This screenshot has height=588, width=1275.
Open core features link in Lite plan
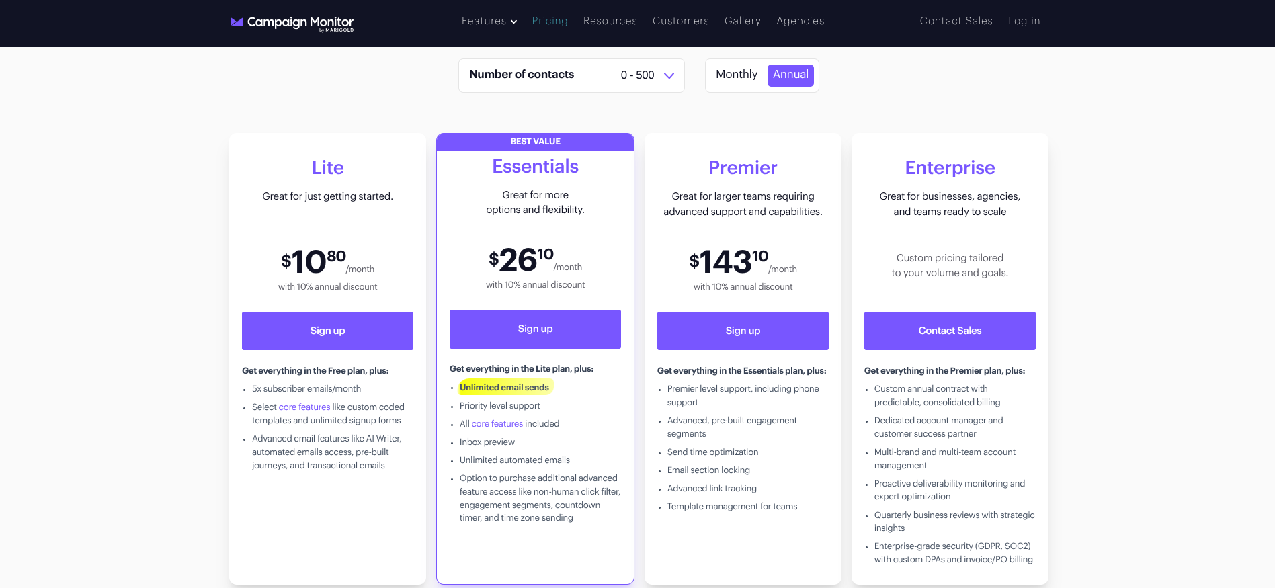304,407
